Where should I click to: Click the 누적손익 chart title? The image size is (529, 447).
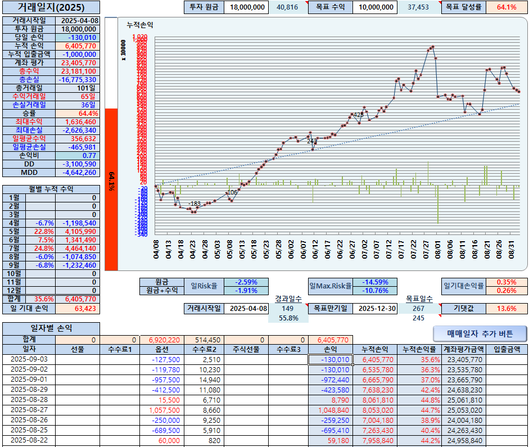(x=140, y=25)
